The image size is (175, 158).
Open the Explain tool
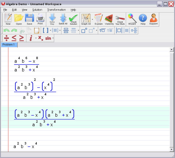[x=99, y=19]
